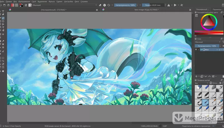Open the Справка menu
This screenshot has width=224, height=128.
[84, 2]
